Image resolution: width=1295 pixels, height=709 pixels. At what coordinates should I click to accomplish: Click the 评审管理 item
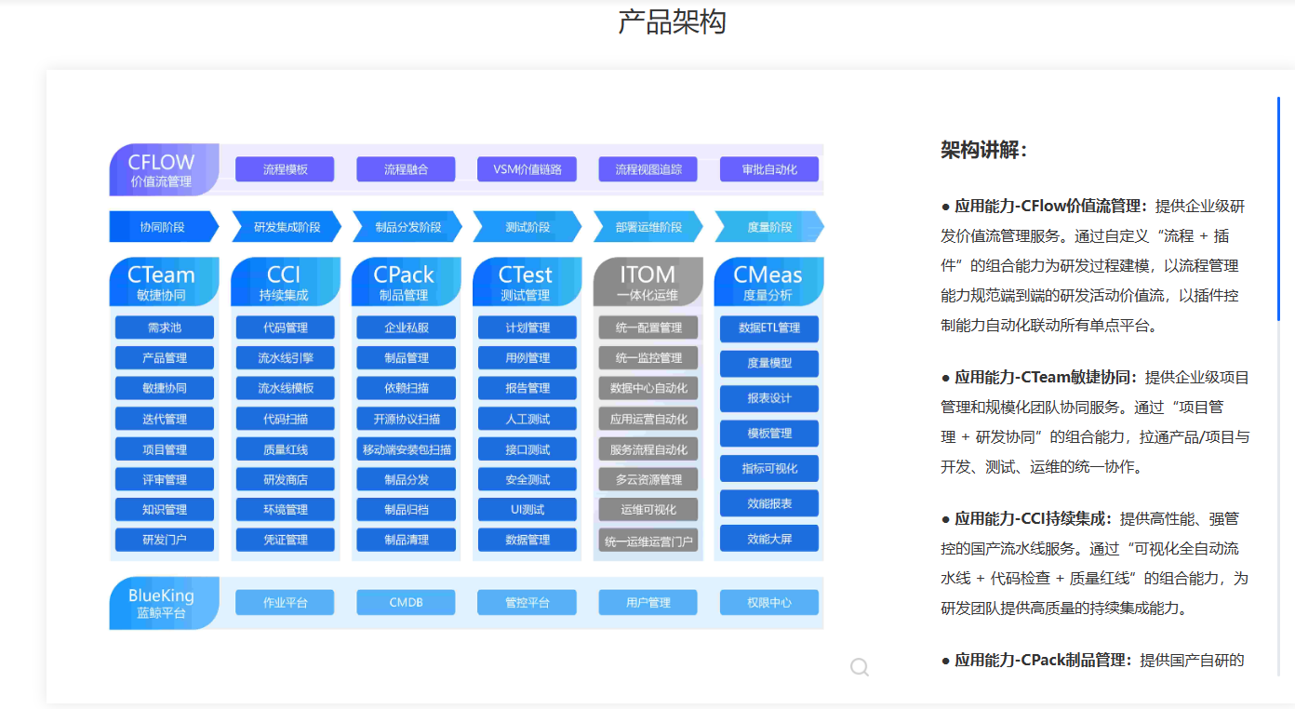(165, 479)
